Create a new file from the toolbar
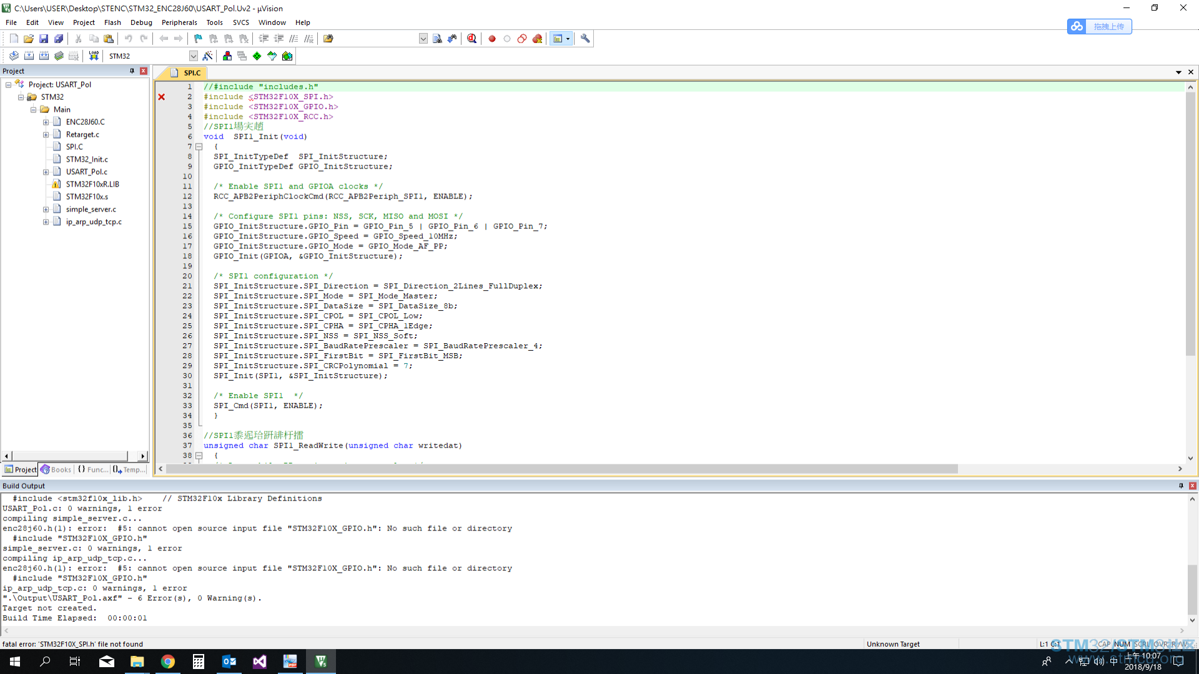Screen dimensions: 1199x674 click(14, 39)
